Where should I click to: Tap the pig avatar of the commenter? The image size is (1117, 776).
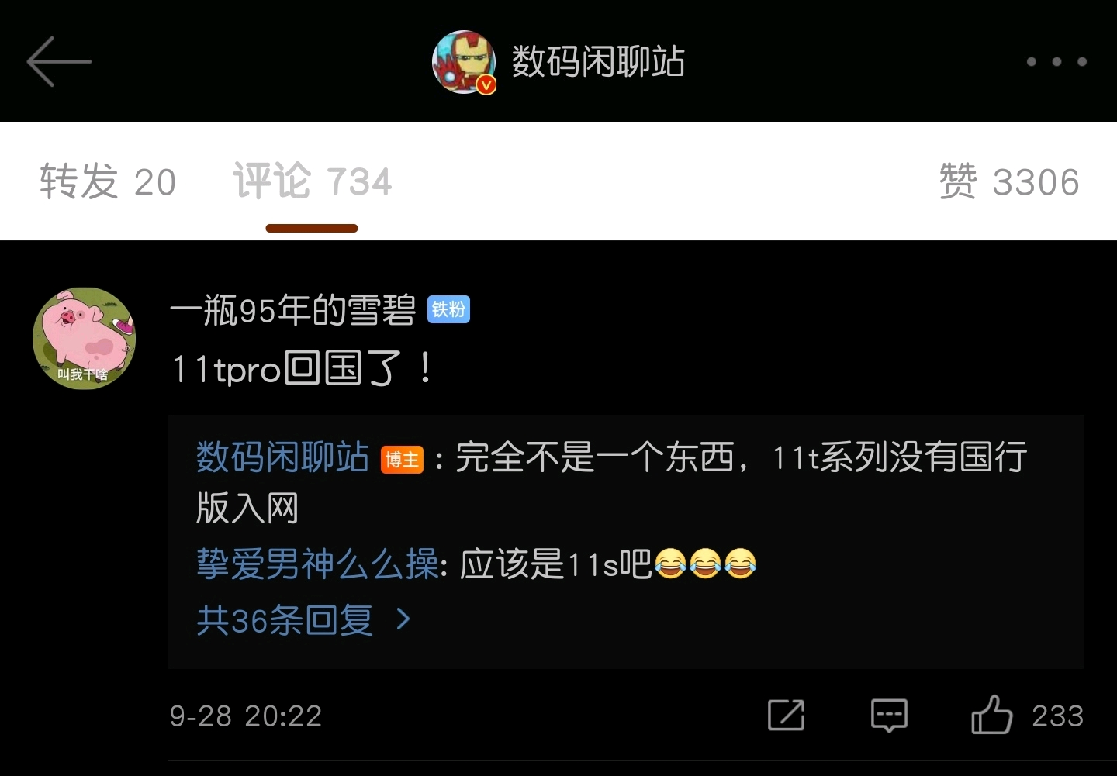[x=84, y=338]
